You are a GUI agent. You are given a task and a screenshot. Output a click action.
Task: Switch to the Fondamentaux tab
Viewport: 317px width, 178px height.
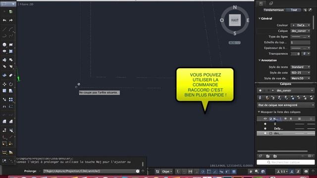click(274, 10)
